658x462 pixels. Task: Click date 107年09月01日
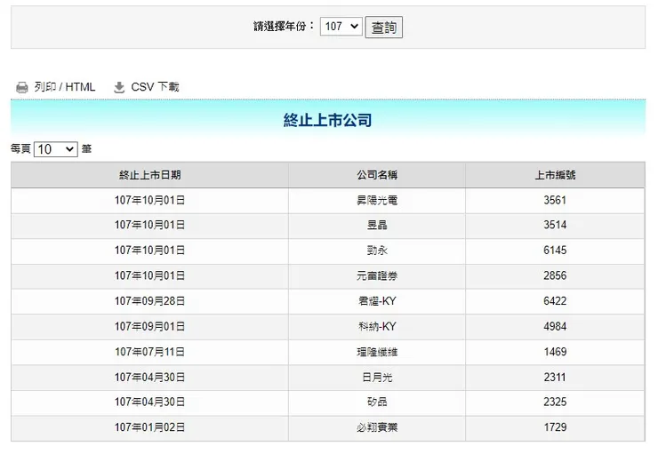(149, 327)
